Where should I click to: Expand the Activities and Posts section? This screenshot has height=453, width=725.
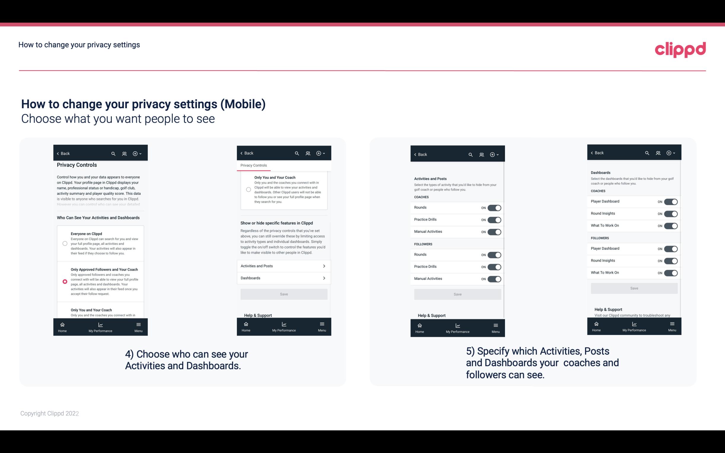(283, 266)
